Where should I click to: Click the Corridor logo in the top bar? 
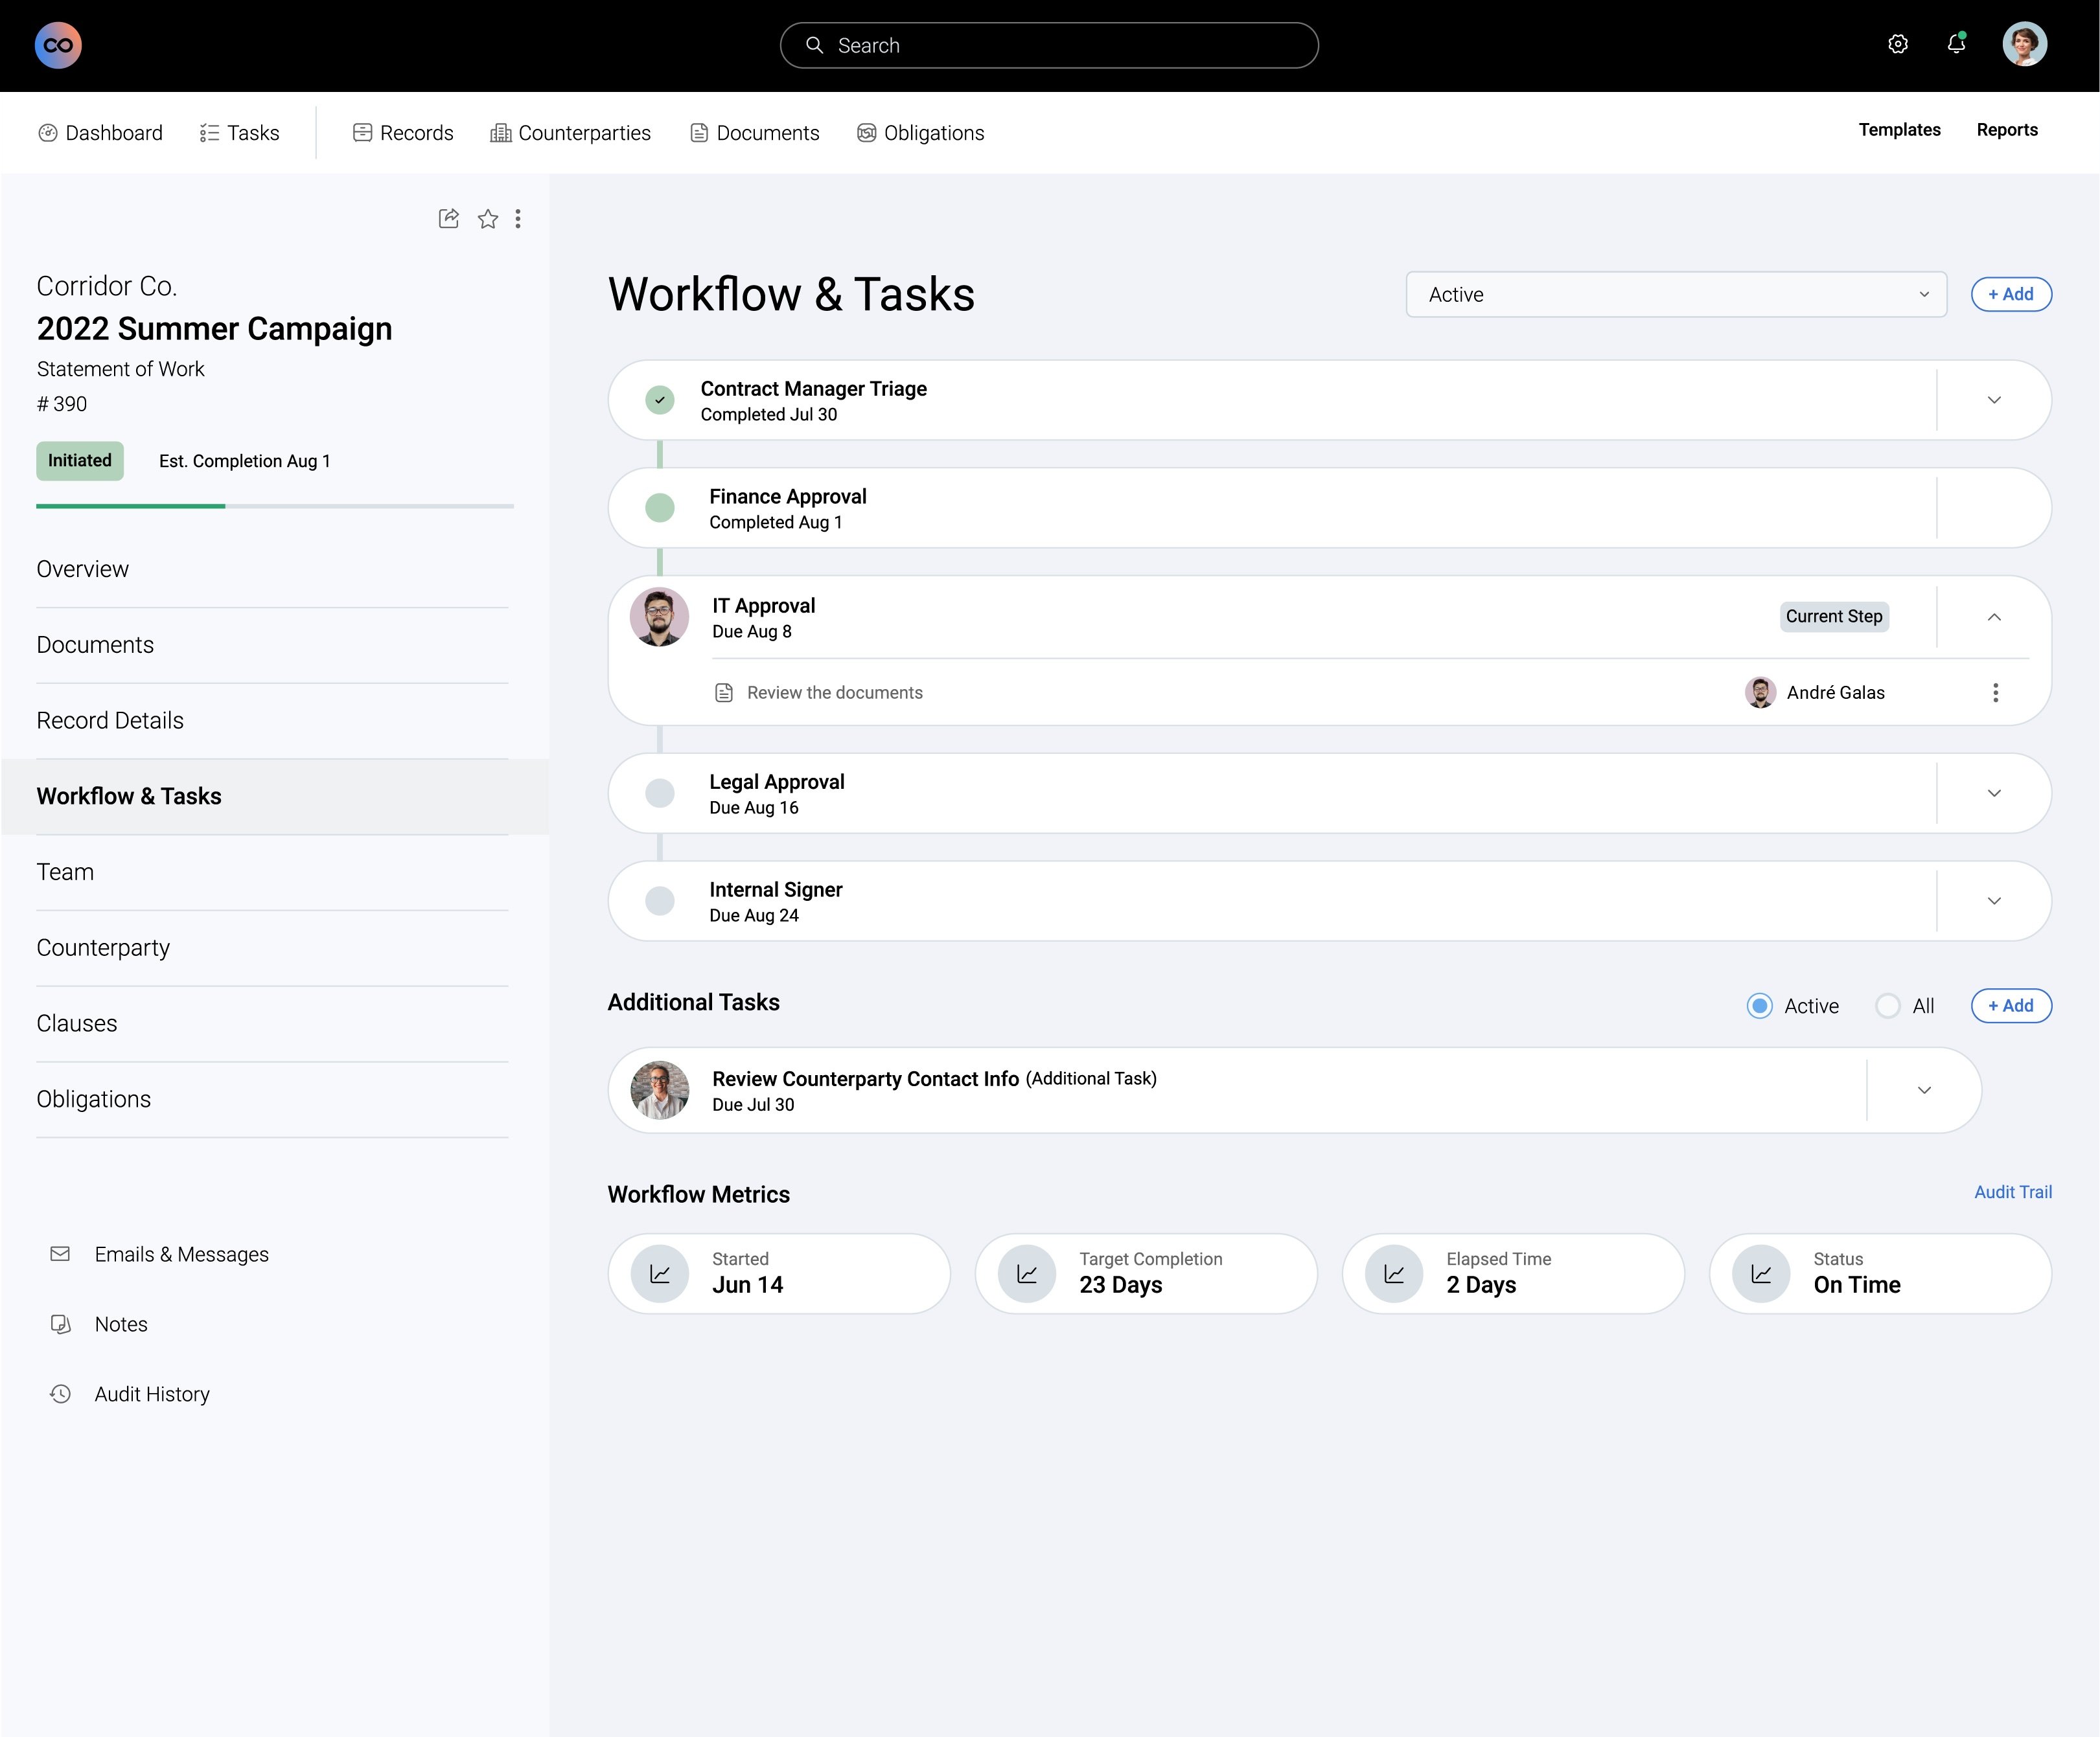click(58, 46)
